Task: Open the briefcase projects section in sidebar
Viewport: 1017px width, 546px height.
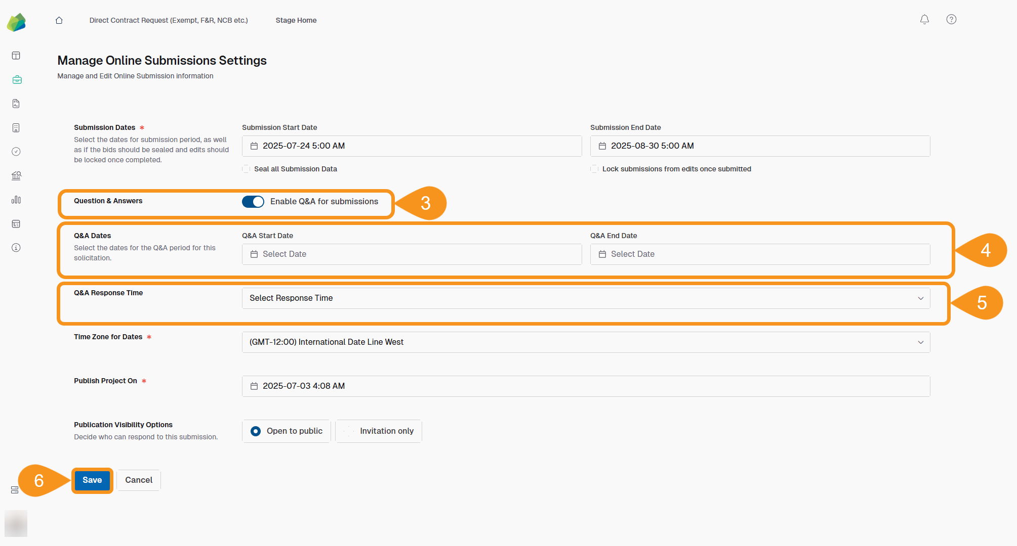Action: pyautogui.click(x=16, y=79)
